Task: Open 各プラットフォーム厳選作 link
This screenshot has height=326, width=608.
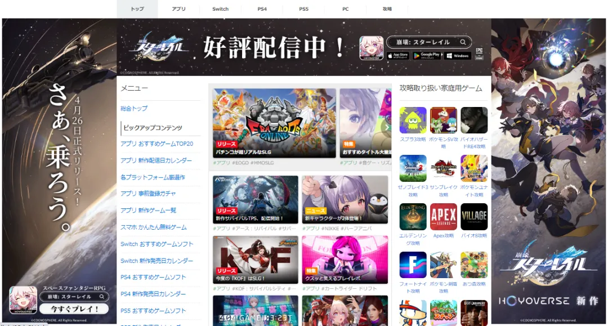Action: 153,177
